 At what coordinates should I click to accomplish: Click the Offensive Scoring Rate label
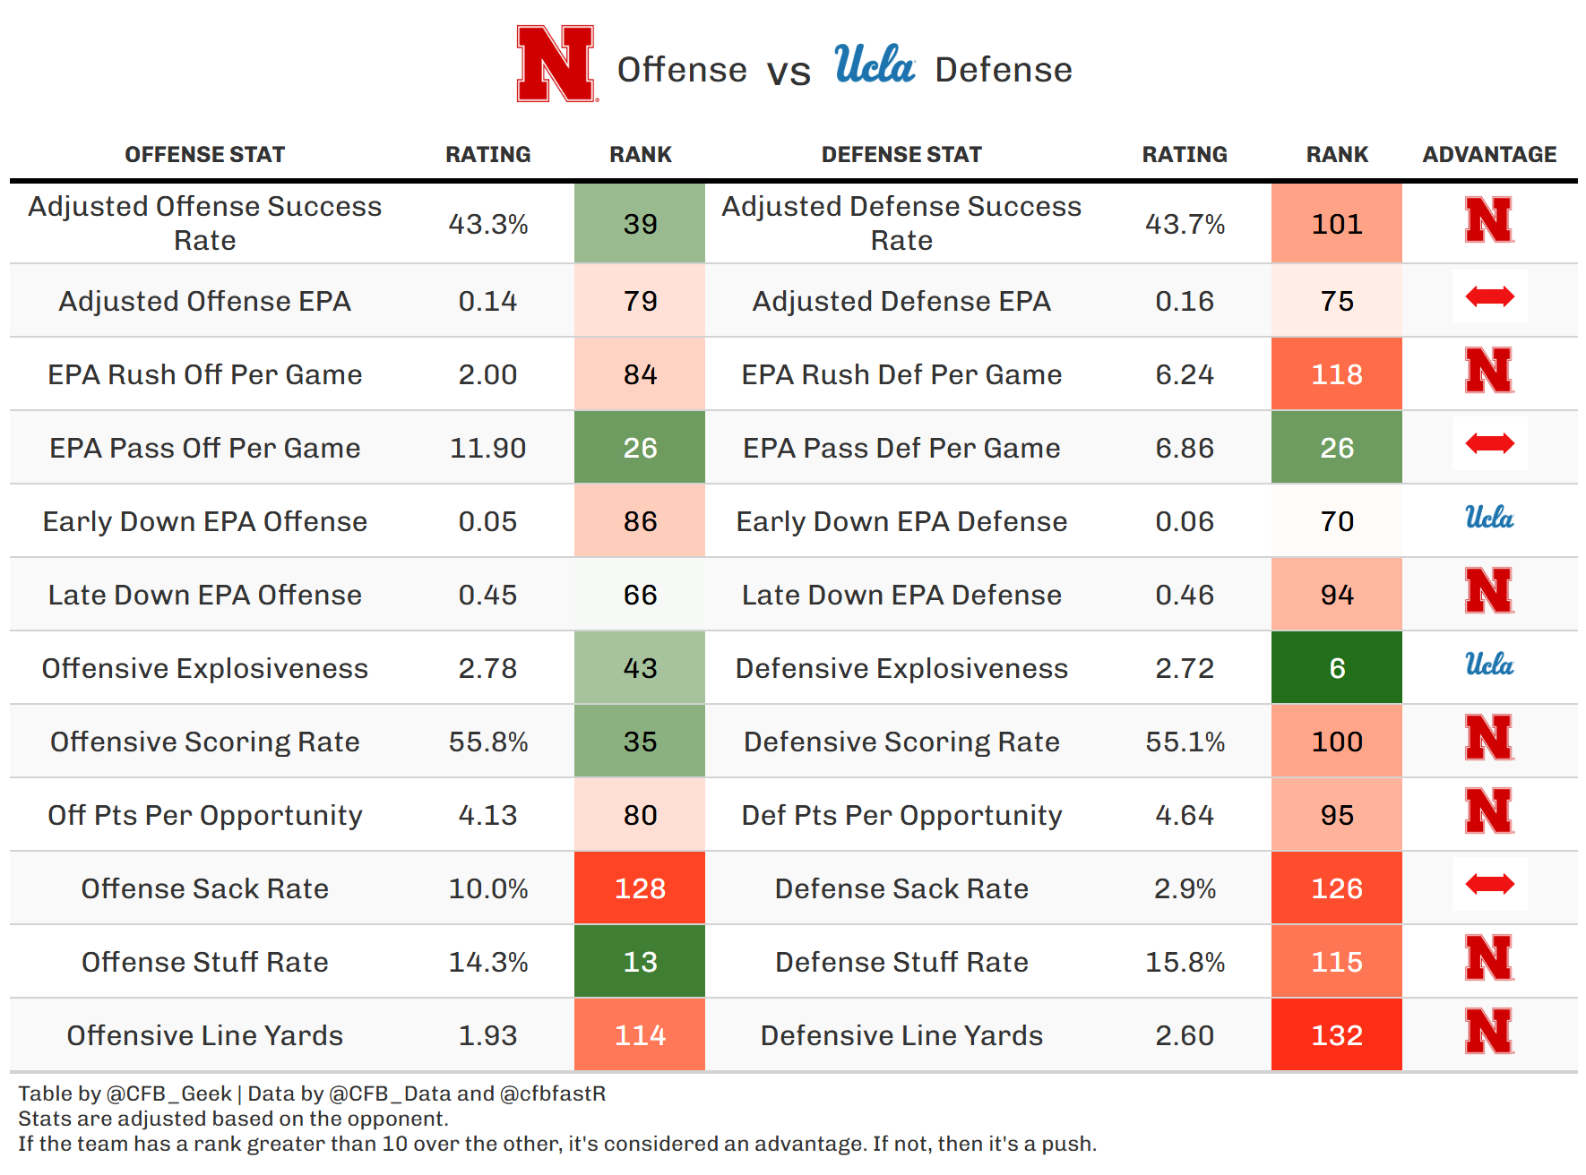pyautogui.click(x=204, y=742)
